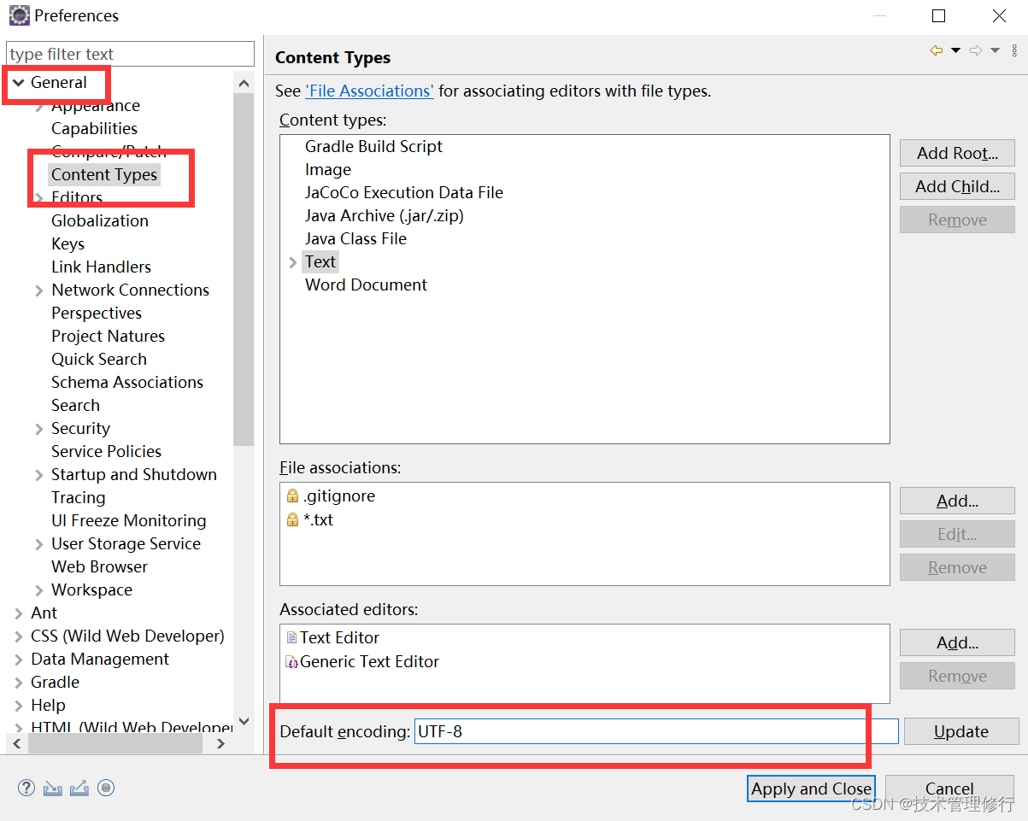
Task: Select UI Freeze Monitoring page
Action: coord(128,520)
